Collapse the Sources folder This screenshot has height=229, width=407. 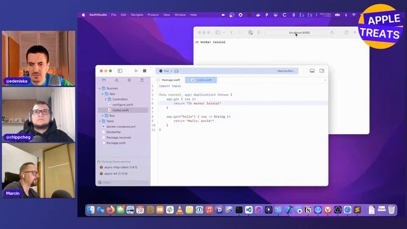(100, 88)
